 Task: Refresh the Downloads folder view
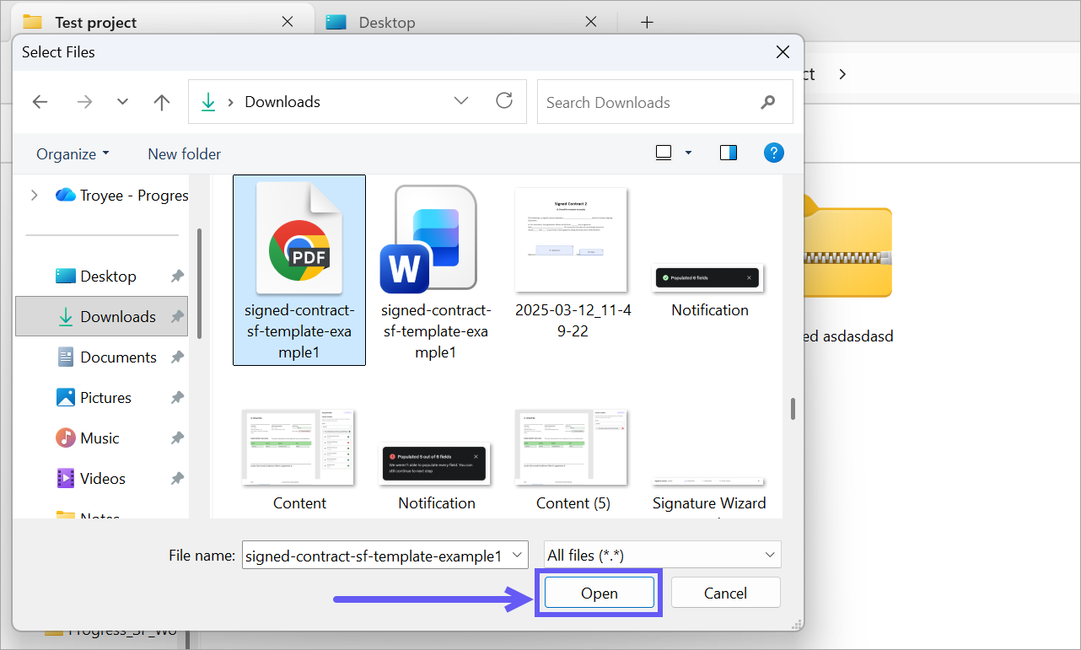pos(504,99)
